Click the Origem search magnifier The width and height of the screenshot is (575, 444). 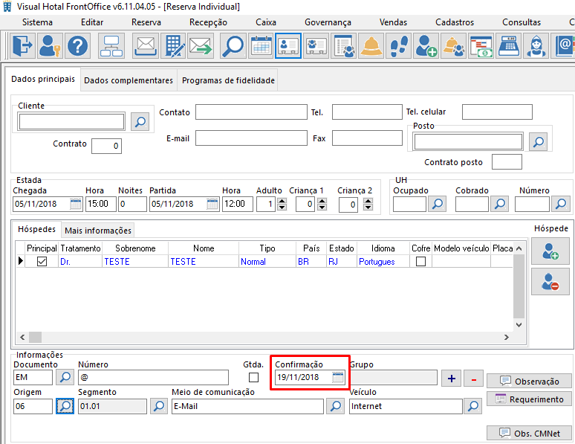tap(65, 406)
